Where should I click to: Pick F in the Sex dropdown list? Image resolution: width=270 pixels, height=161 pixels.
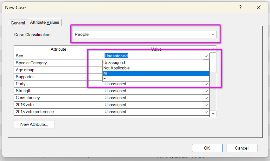156,79
